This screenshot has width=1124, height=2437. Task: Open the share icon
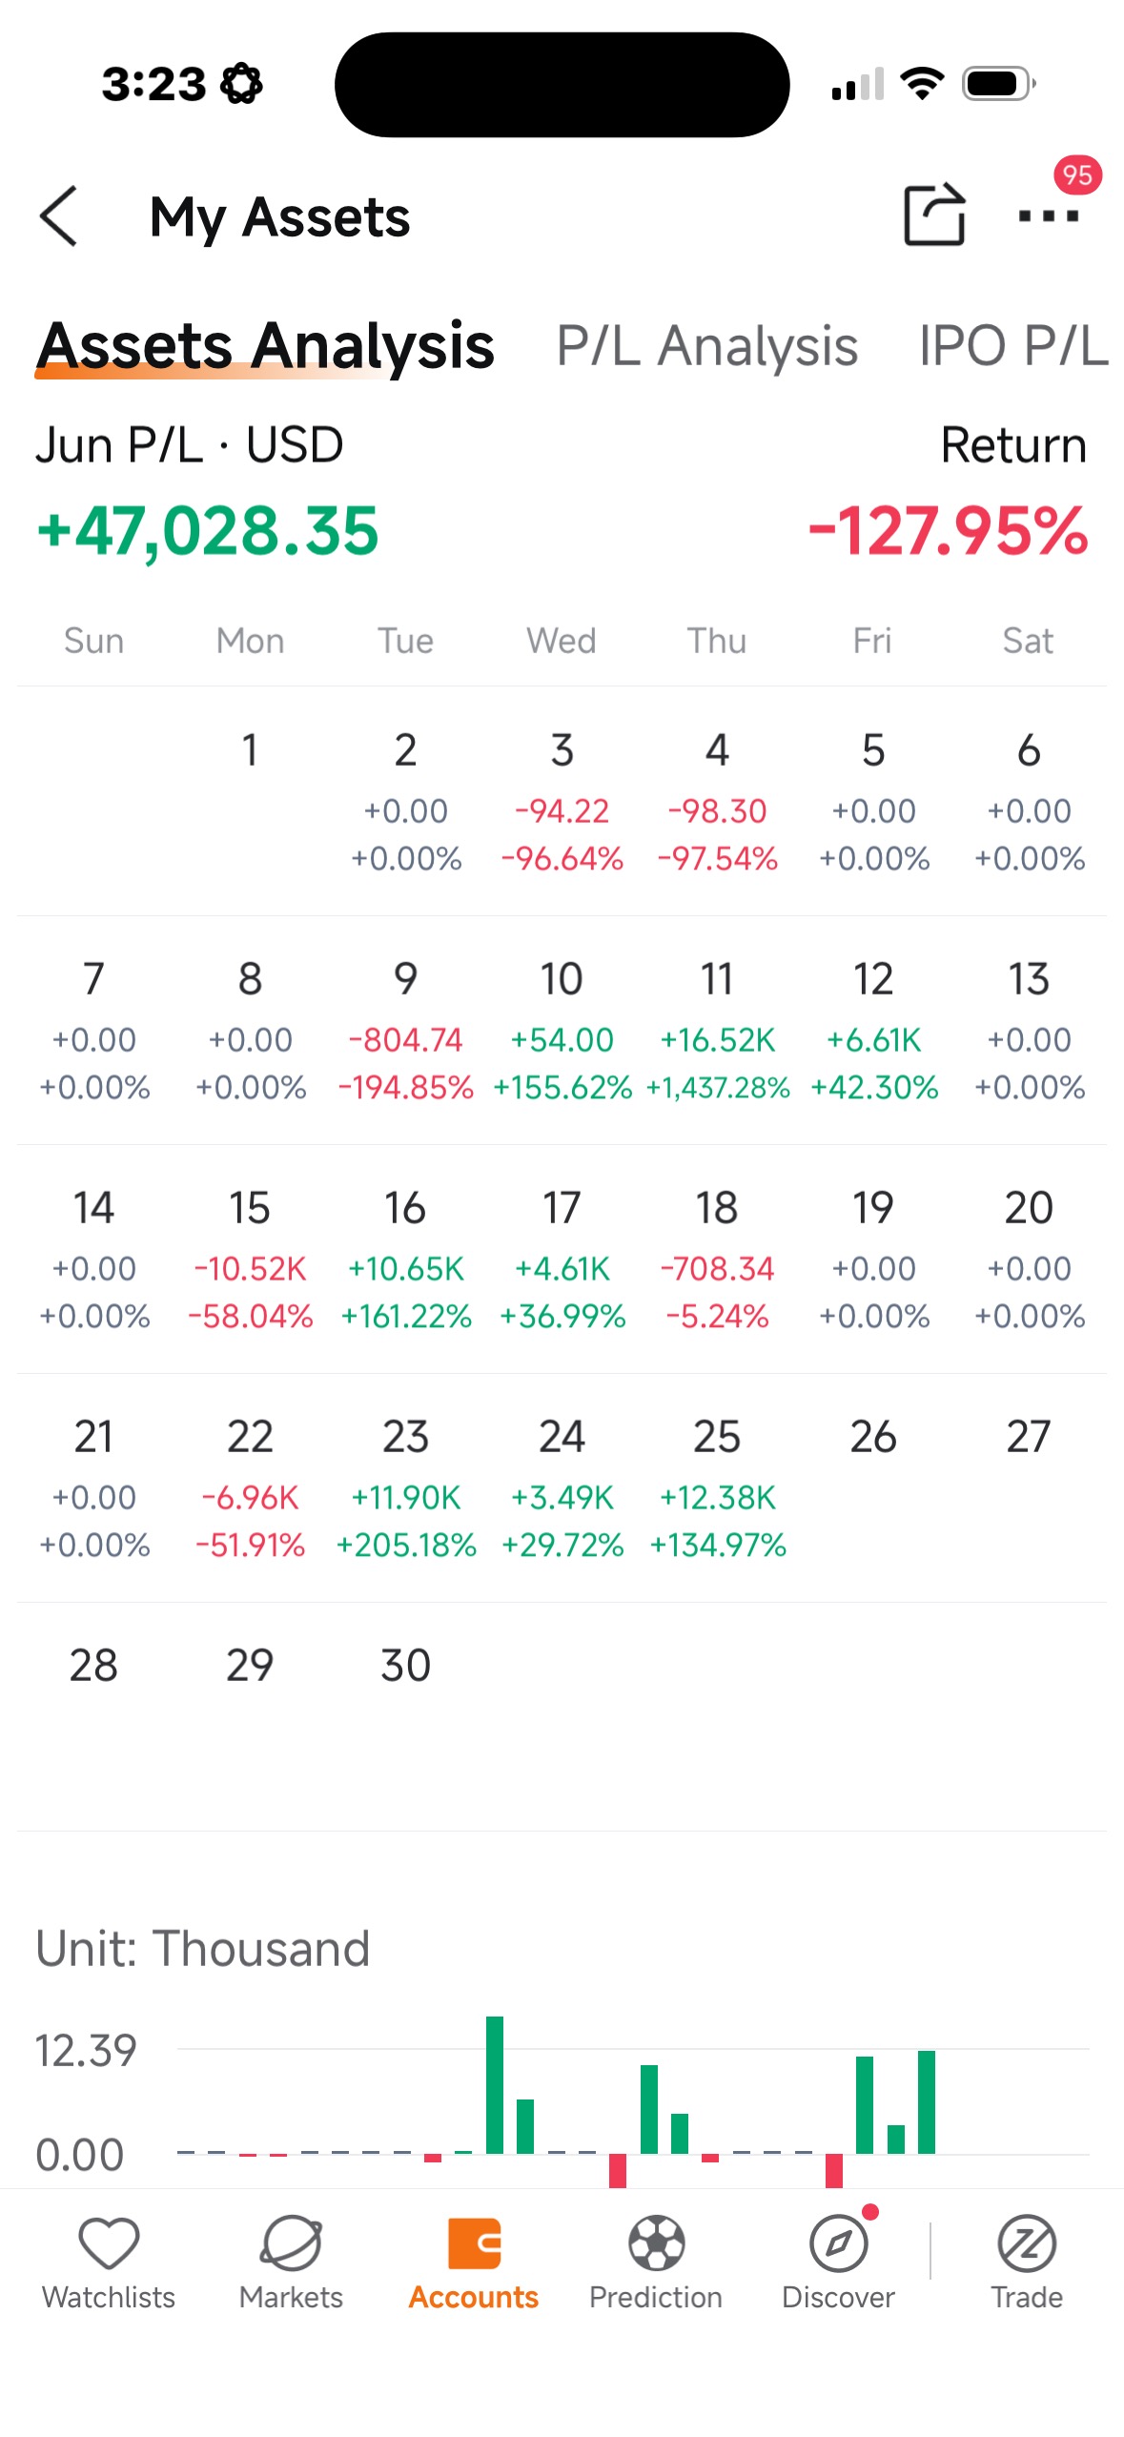934,215
